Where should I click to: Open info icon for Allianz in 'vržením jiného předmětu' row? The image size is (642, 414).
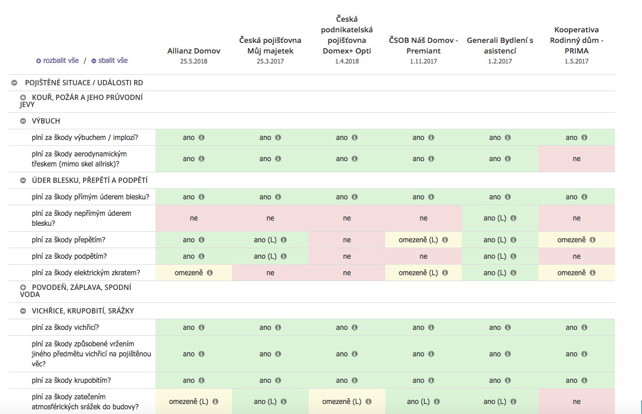click(201, 354)
